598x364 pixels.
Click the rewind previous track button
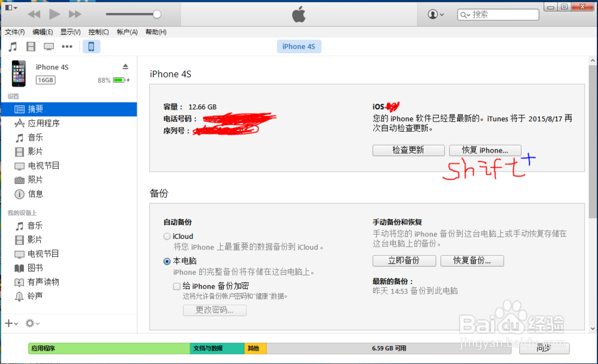point(34,14)
